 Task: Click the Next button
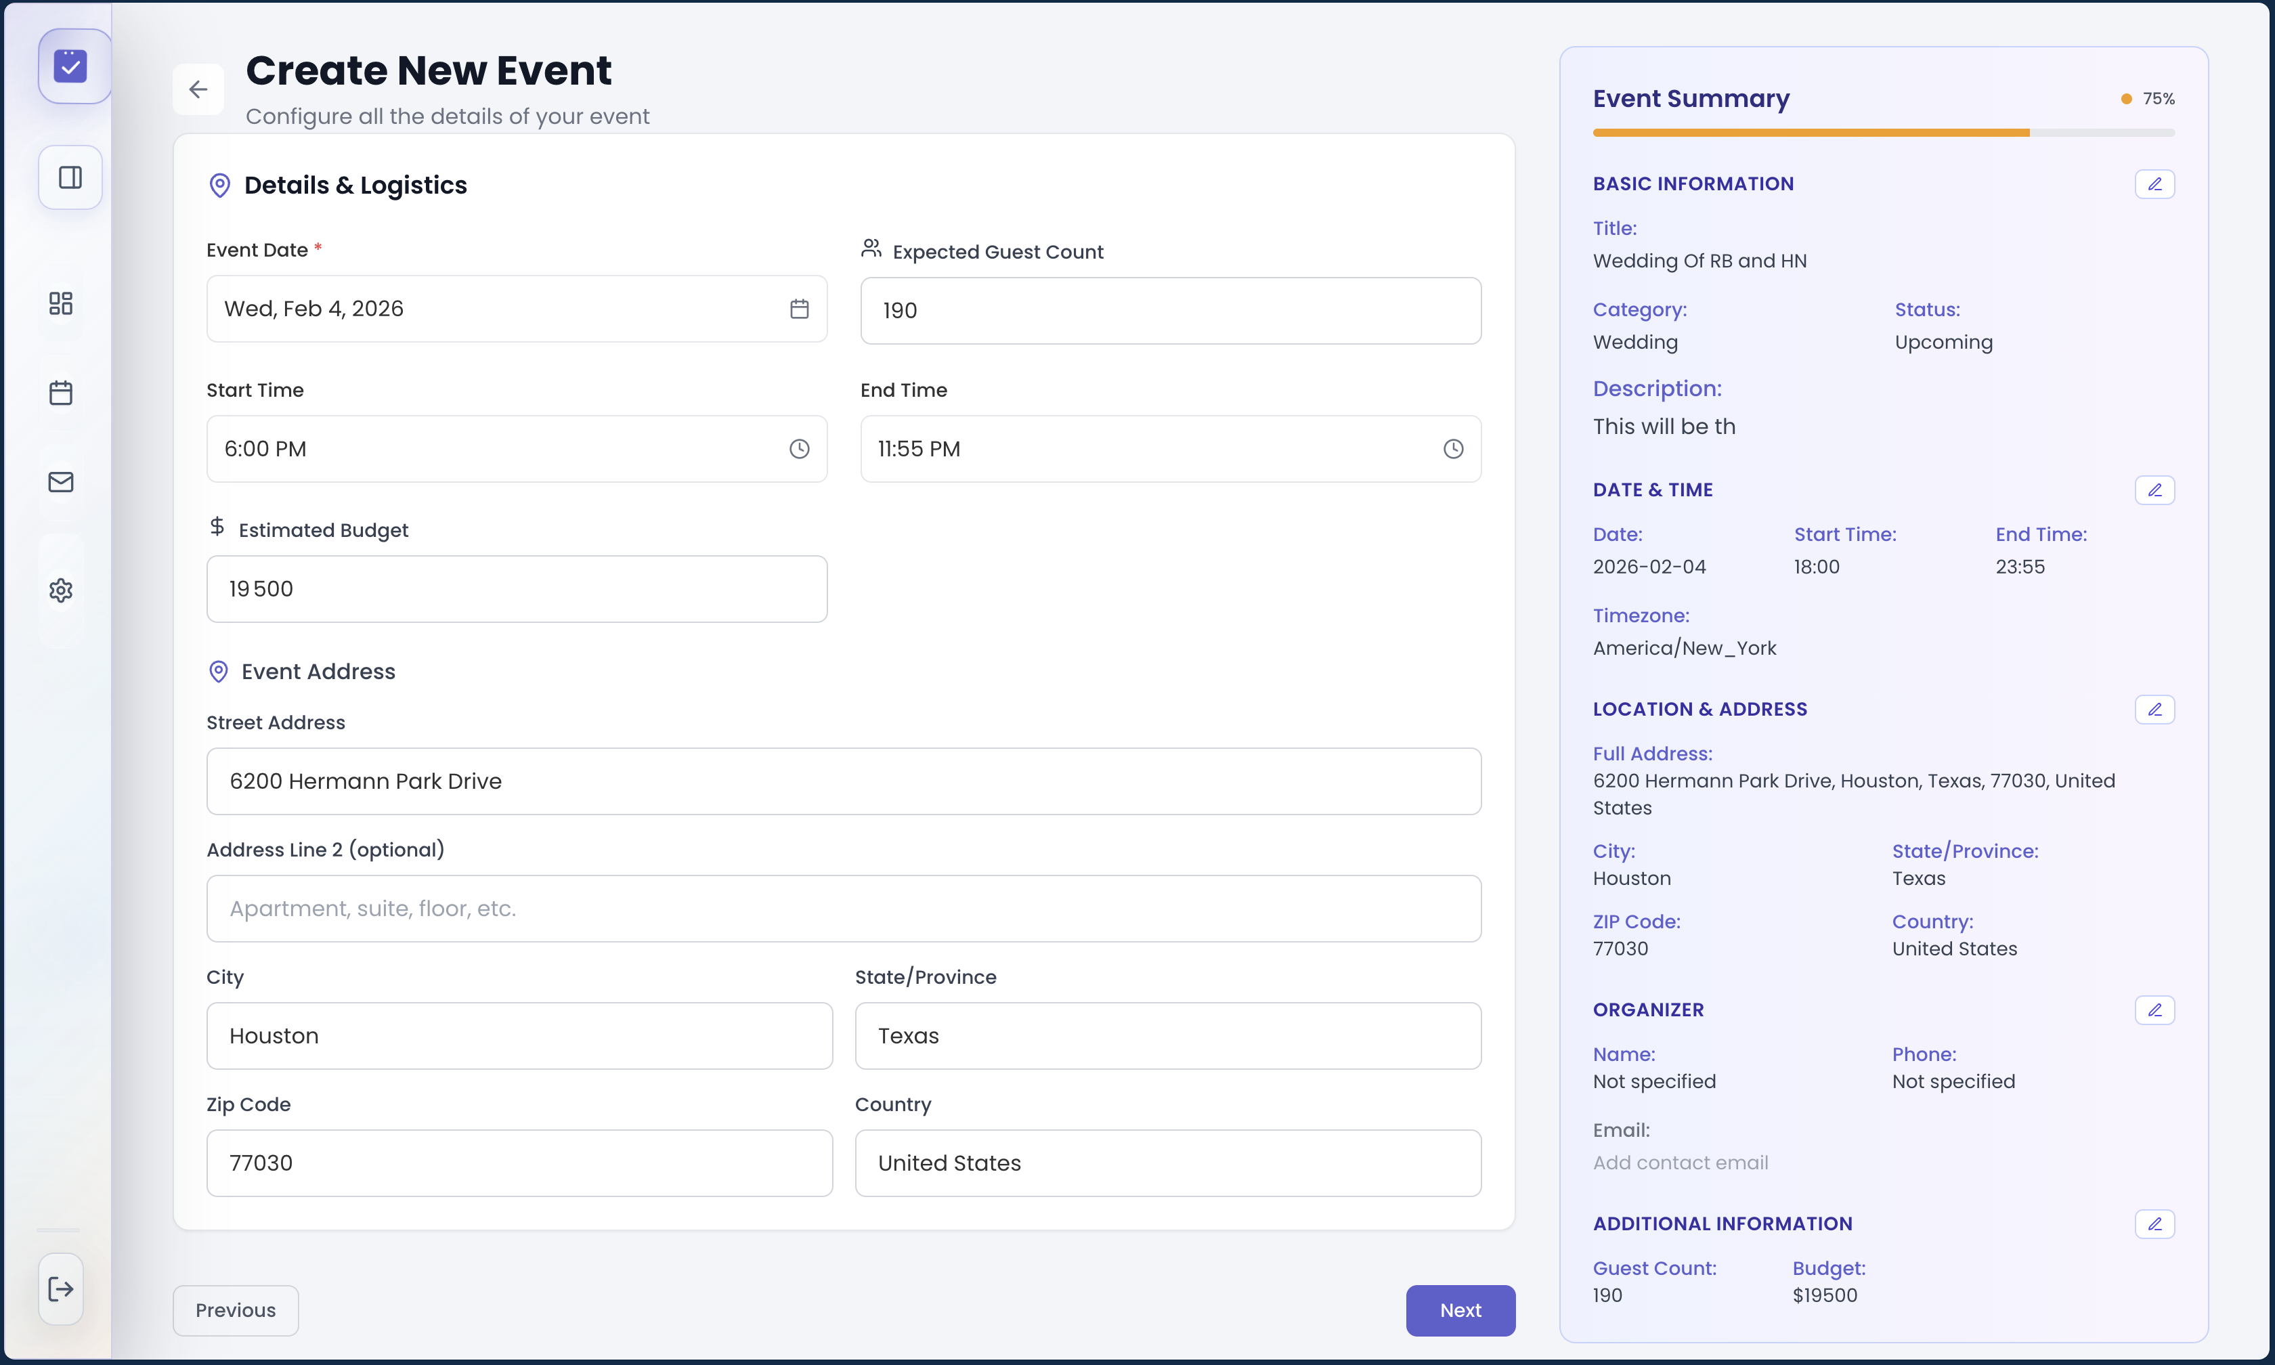point(1460,1309)
